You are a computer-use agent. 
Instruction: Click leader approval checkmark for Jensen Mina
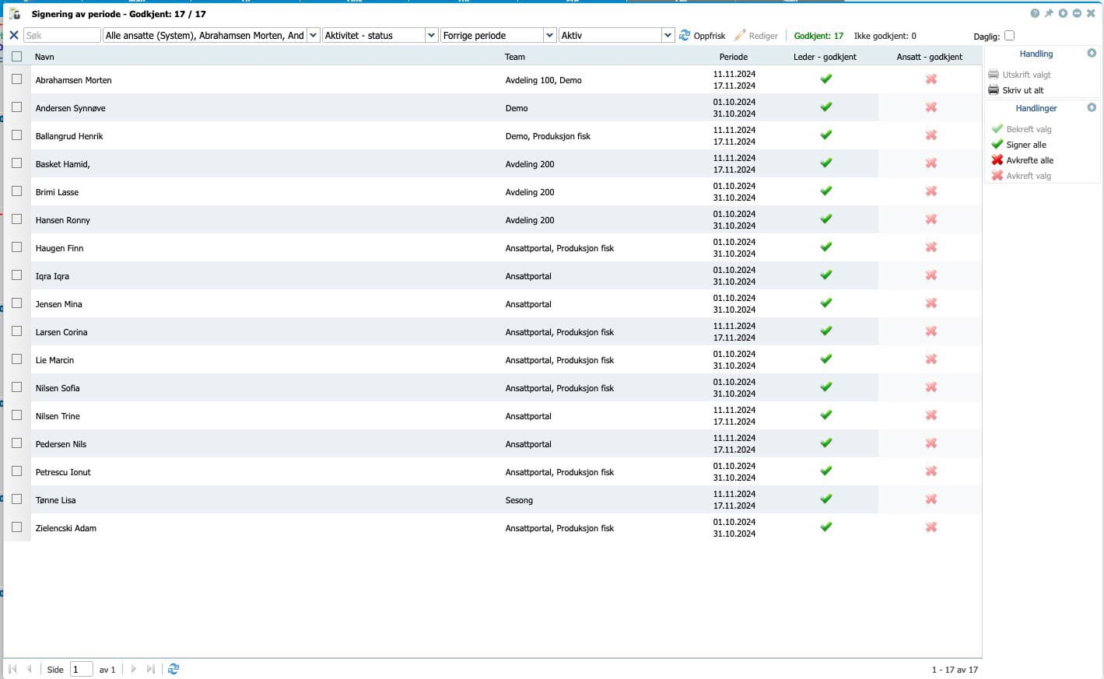pyautogui.click(x=826, y=303)
